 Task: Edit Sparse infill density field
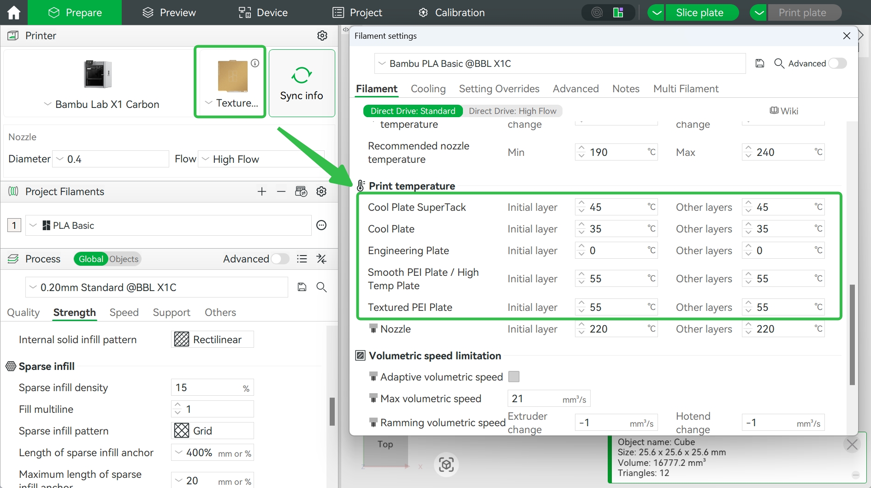(x=213, y=387)
